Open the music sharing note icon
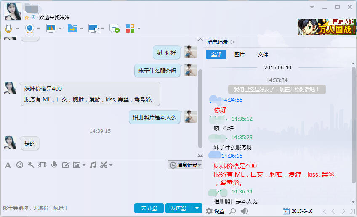 pyautogui.click(x=93, y=165)
